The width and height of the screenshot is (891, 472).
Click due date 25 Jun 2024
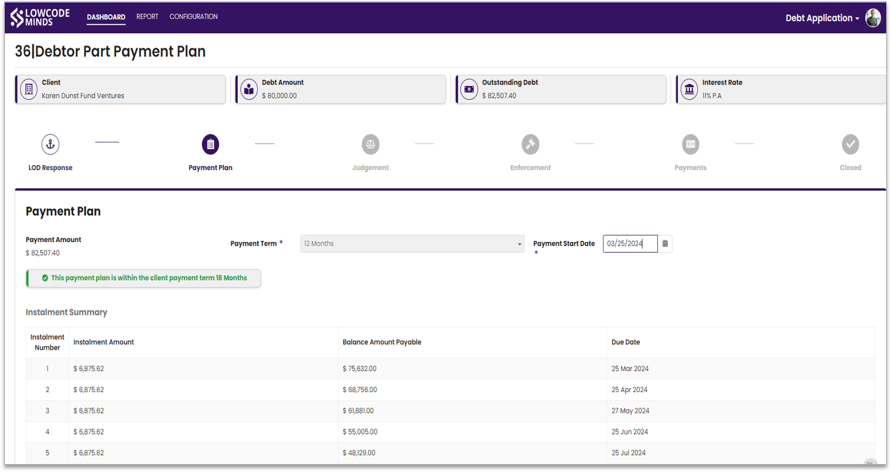(630, 432)
